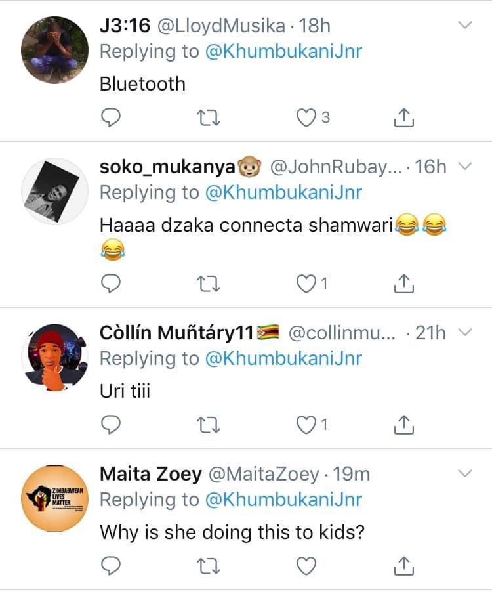
Task: Reply to the 'Uri tiii' tweet
Action: pyautogui.click(x=110, y=425)
